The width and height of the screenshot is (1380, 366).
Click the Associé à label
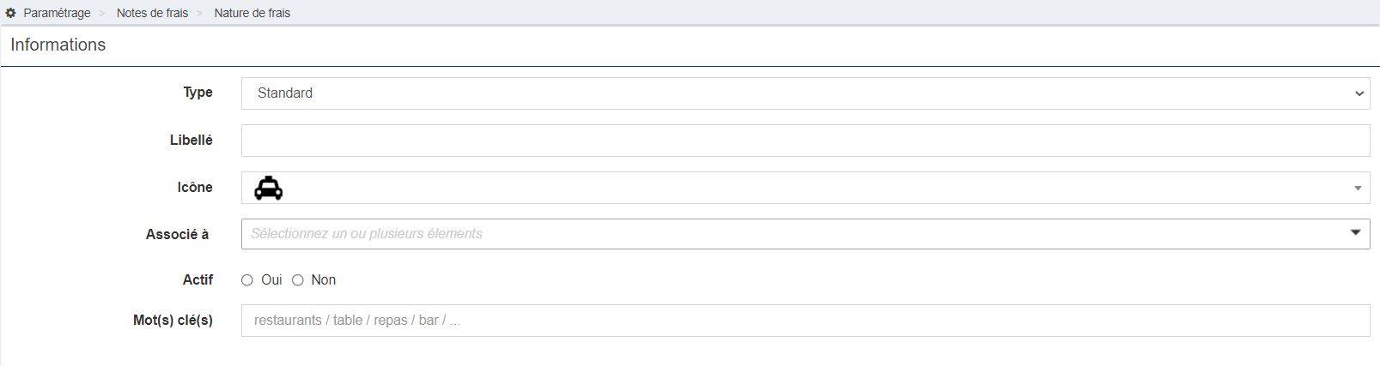pos(178,234)
